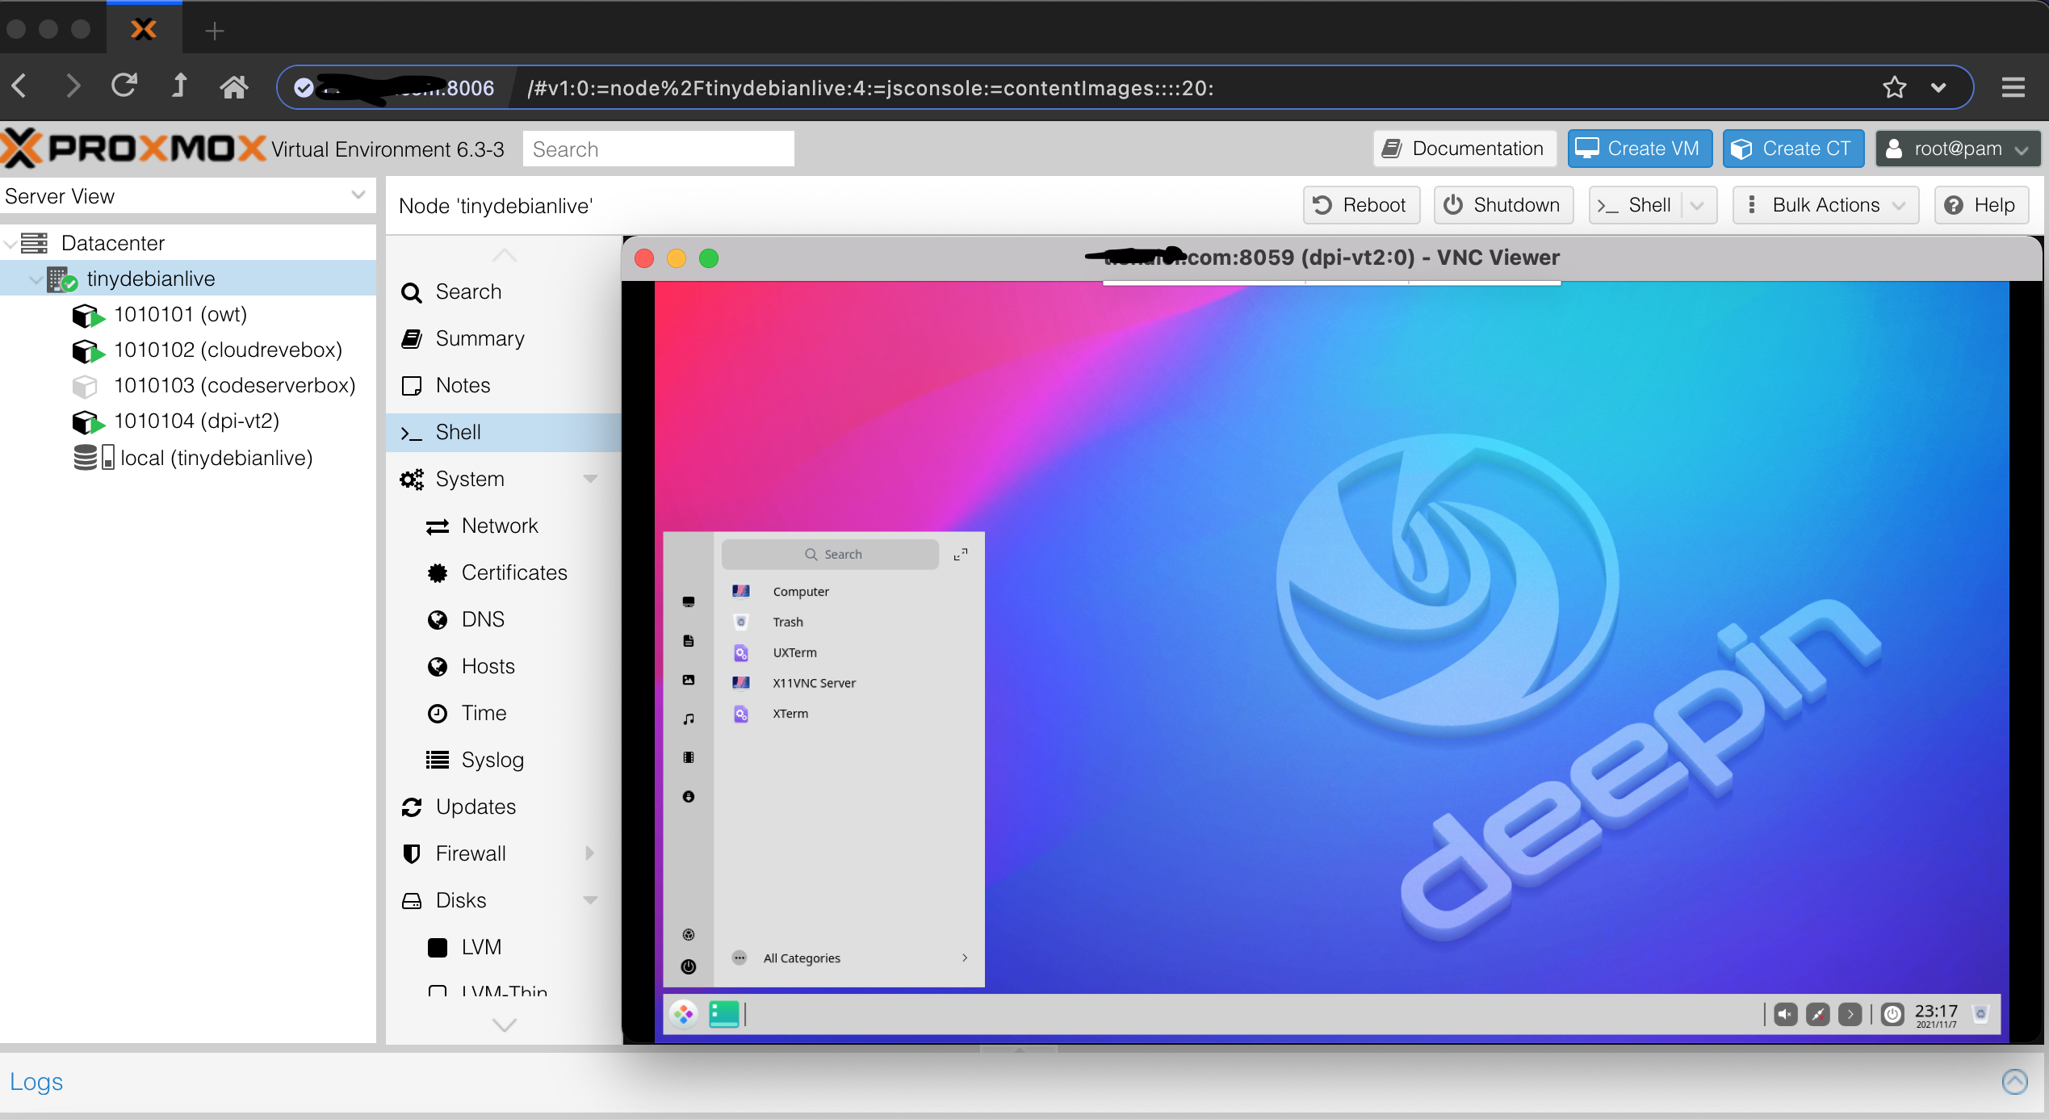Bookmark page with browser star icon
This screenshot has height=1119, width=2049.
[x=1894, y=87]
